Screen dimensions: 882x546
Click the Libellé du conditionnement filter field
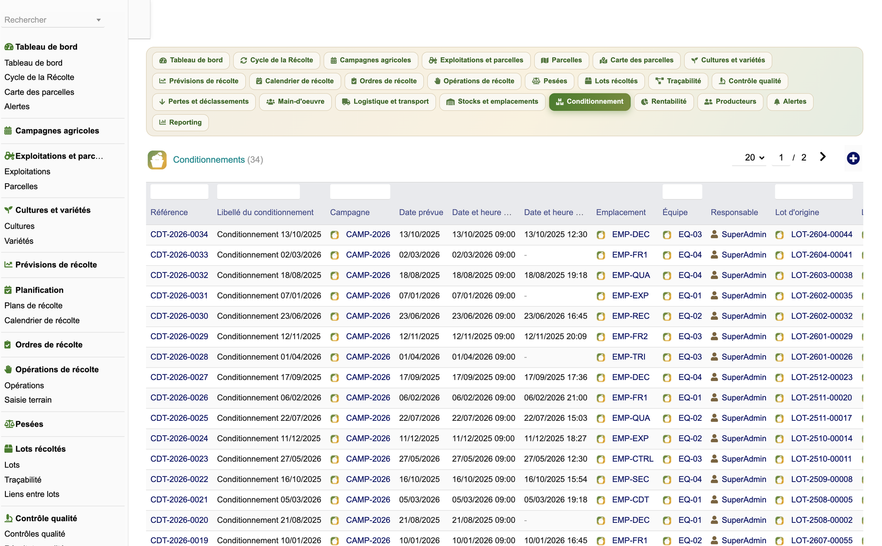258,192
